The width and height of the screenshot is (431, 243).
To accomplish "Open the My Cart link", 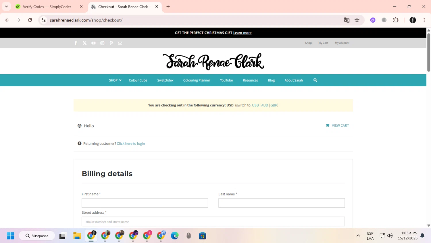I will click(x=323, y=43).
